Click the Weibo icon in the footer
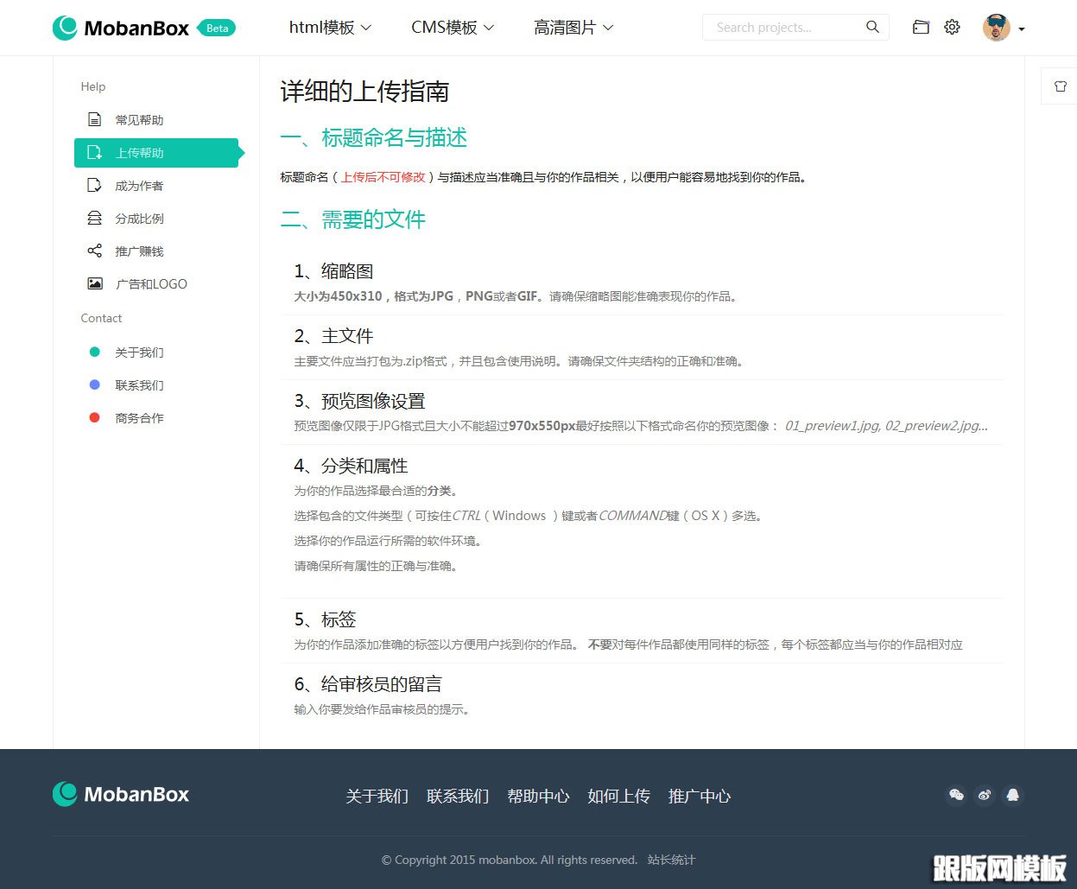Screen dimensions: 1077x889 pyautogui.click(x=985, y=795)
